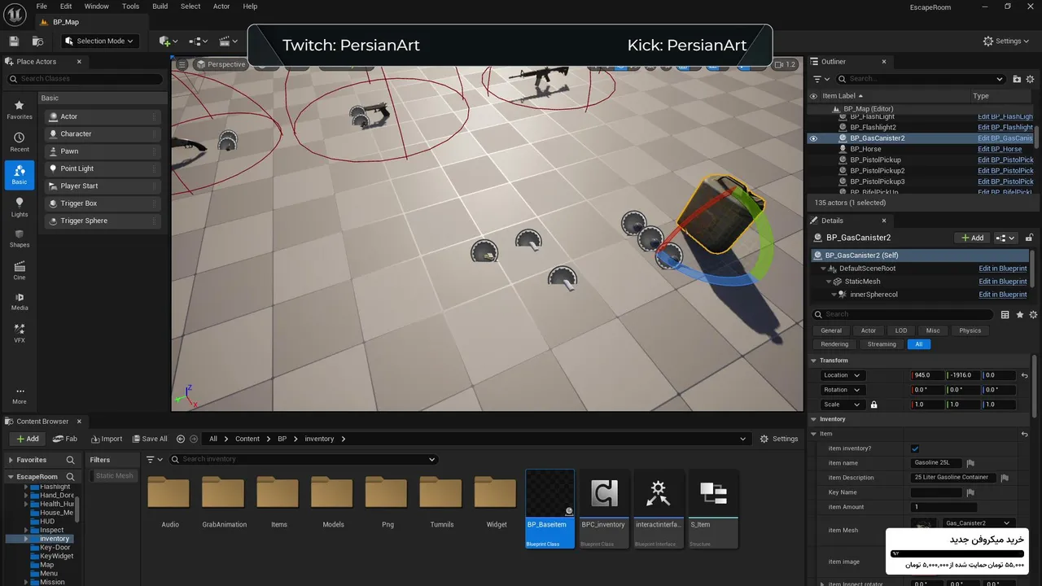
Task: Toggle item inventory? checkbox
Action: [x=915, y=448]
